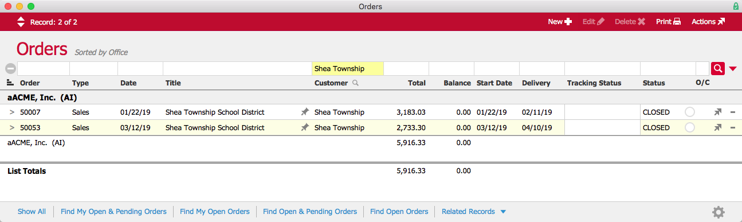Sort by the Order column header
The height and width of the screenshot is (222, 742).
tap(30, 83)
